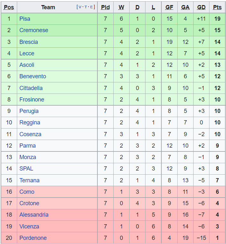Open the Pisa team link
Screen dimensions: 226x244
point(25,19)
